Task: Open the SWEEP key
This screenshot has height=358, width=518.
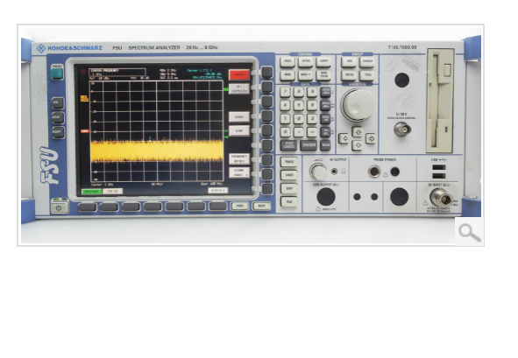Action: tap(367, 61)
